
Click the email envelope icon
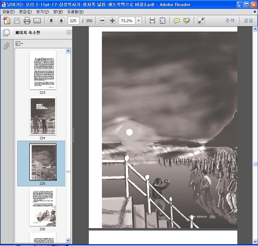[37, 21]
